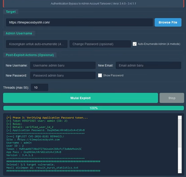This screenshot has height=177, width=186.
Task: Click the log scrollbar bottom arrow
Action: point(180,171)
